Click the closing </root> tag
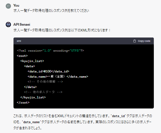 pyautogui.click(x=23, y=102)
